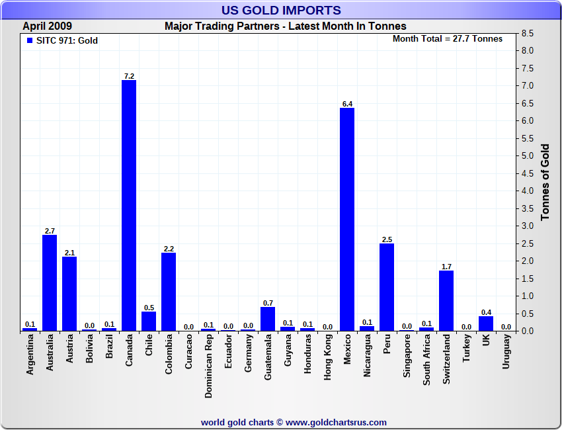Click 'Major Trading Partners - Latest Month In Tonnes' subtitle
The height and width of the screenshot is (430, 562).
(x=286, y=26)
